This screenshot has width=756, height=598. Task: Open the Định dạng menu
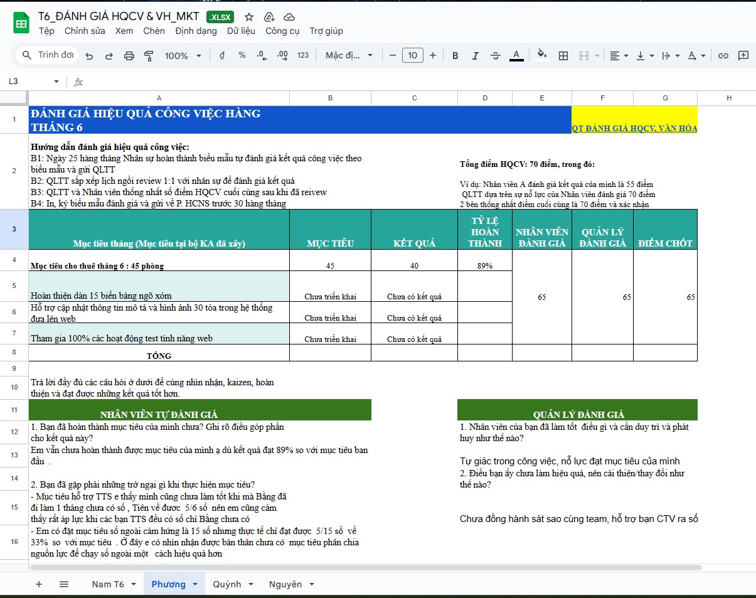[x=196, y=31]
